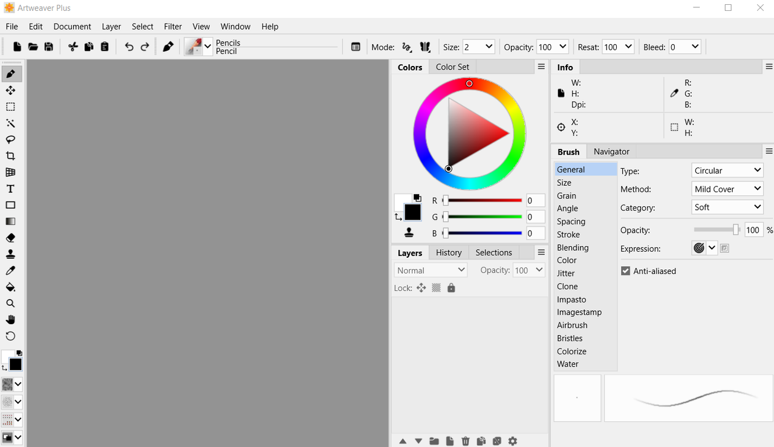Toggle mirror painting mode
The width and height of the screenshot is (774, 447).
pyautogui.click(x=425, y=47)
